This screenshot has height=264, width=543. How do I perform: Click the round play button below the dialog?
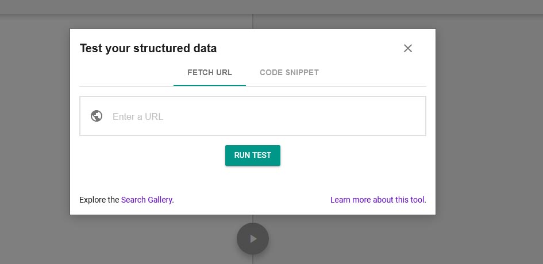click(253, 239)
